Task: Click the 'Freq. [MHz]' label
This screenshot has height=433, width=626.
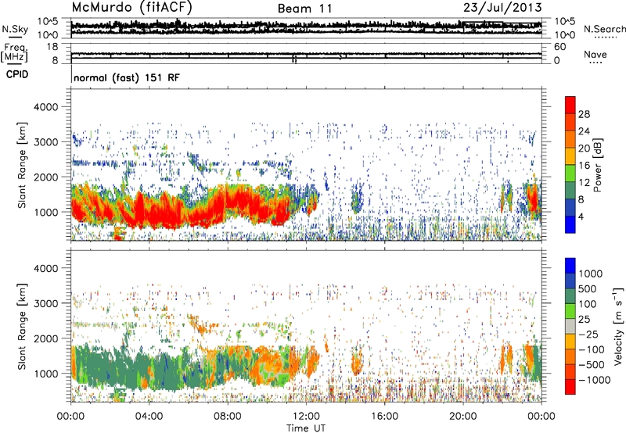Action: (x=14, y=53)
